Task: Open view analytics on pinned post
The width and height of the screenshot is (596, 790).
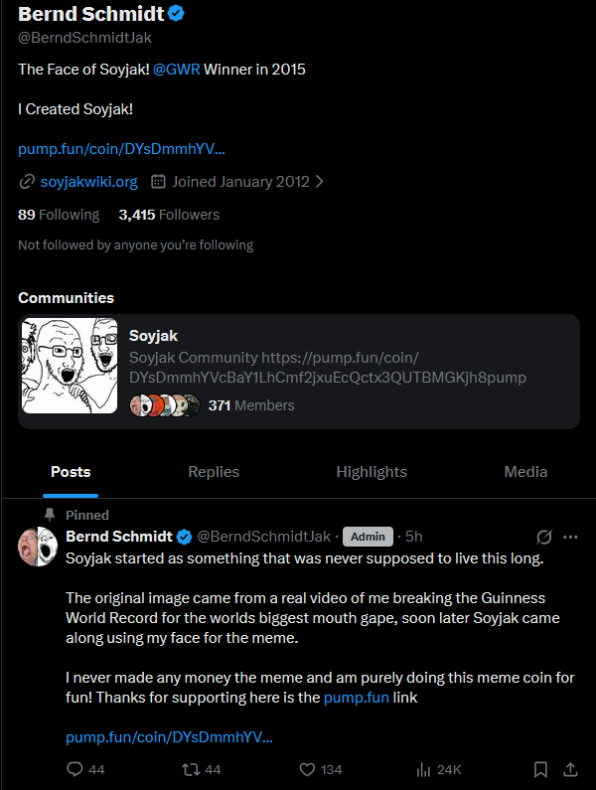Action: pyautogui.click(x=422, y=769)
